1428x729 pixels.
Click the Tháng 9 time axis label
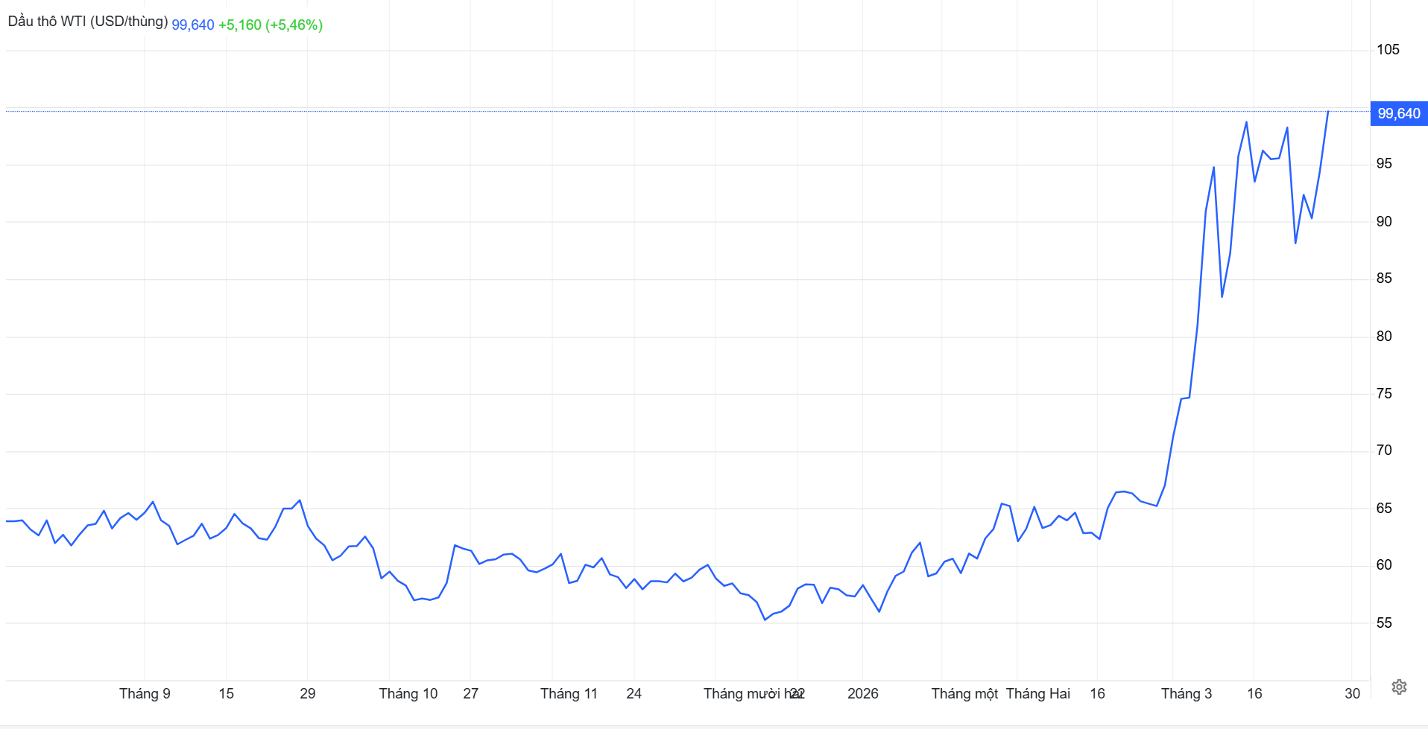145,694
